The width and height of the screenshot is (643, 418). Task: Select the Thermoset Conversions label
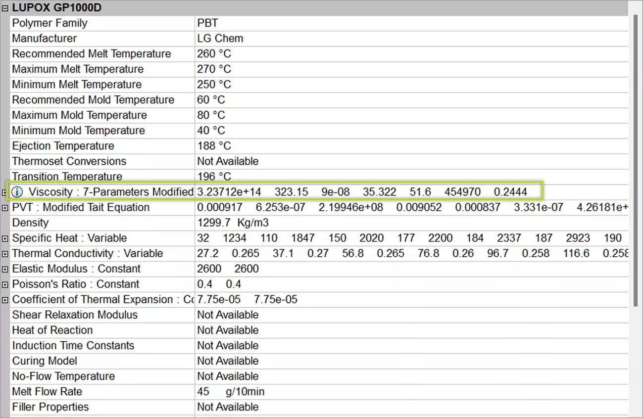69,161
